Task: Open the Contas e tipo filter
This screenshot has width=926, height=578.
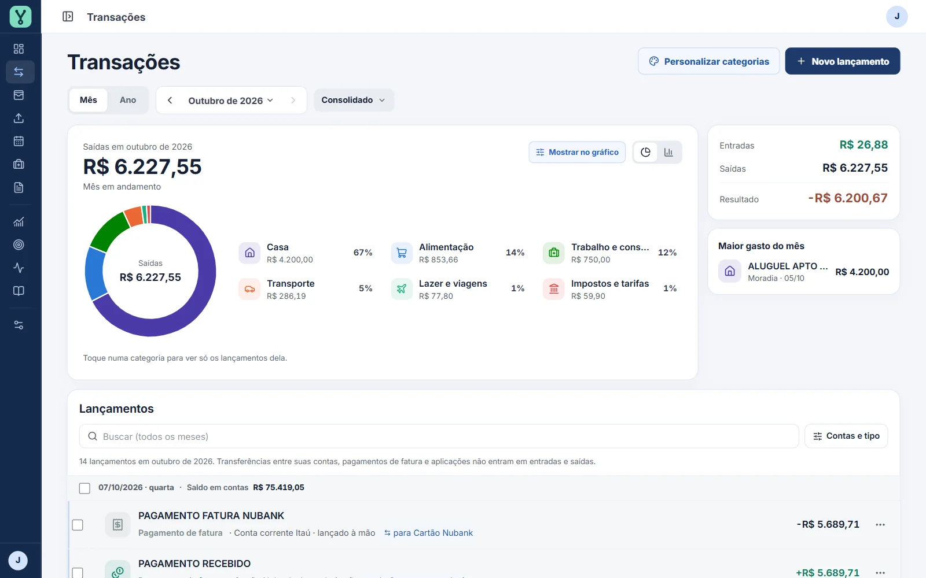Action: [846, 436]
